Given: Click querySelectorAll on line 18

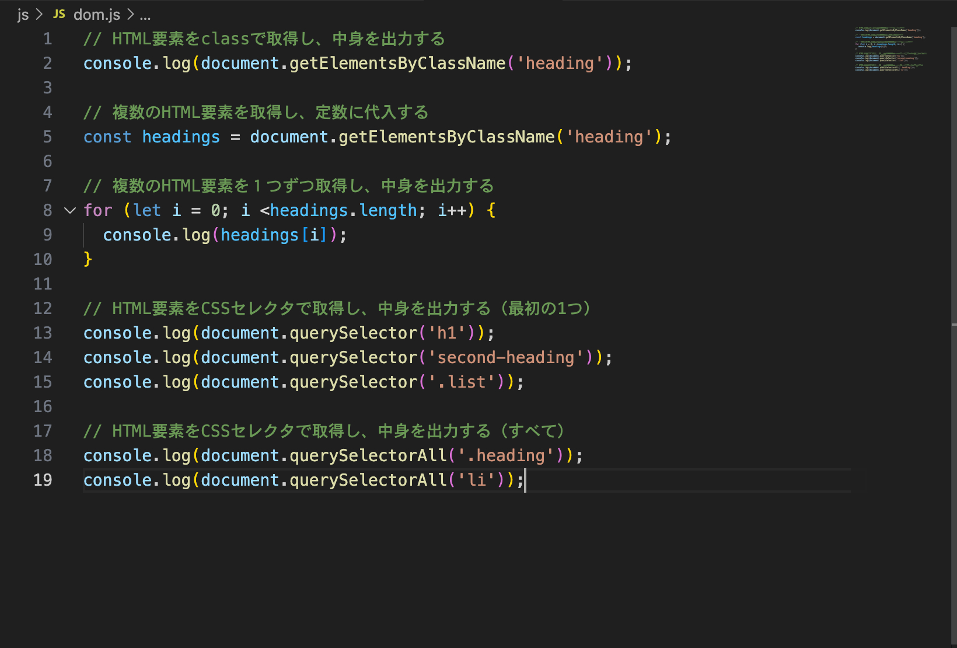Looking at the screenshot, I should point(368,456).
